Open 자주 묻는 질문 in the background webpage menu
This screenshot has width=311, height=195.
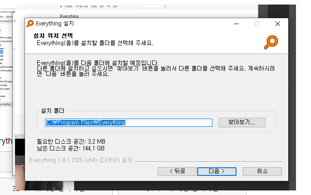81,6
